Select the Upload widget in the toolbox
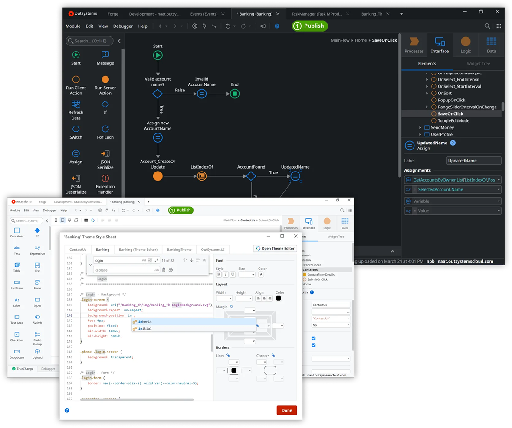The height and width of the screenshot is (428, 512). [37, 354]
